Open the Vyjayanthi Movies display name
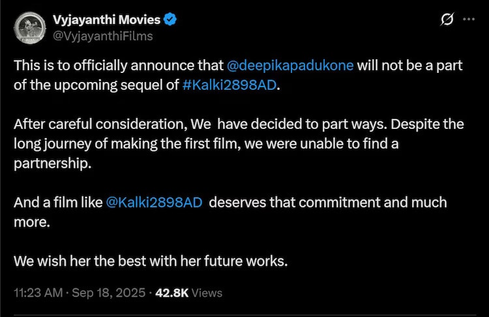This screenshot has width=489, height=317. click(x=106, y=20)
